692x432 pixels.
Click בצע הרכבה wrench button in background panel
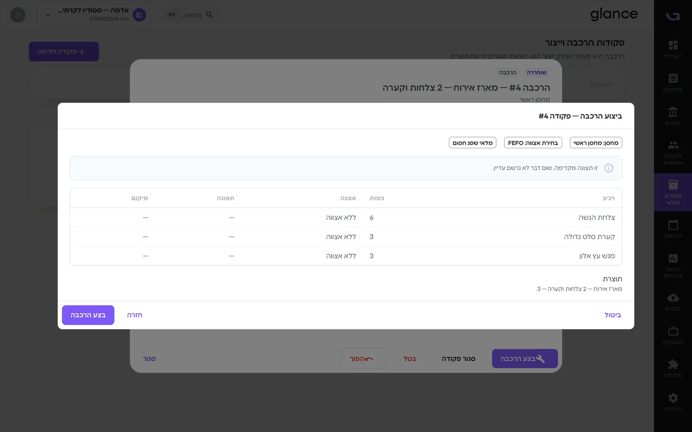(x=525, y=359)
